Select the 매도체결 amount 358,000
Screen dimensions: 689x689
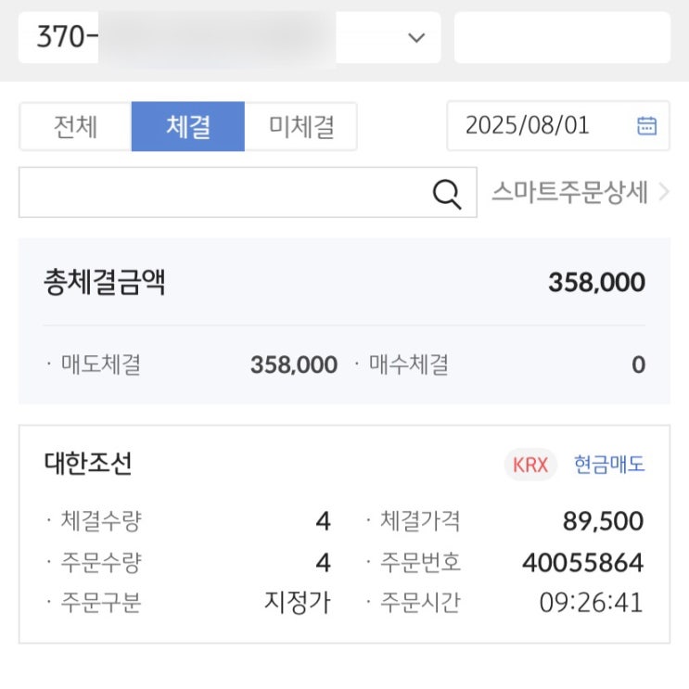point(293,365)
